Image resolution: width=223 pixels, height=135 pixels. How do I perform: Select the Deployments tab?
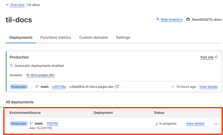[x=21, y=37]
